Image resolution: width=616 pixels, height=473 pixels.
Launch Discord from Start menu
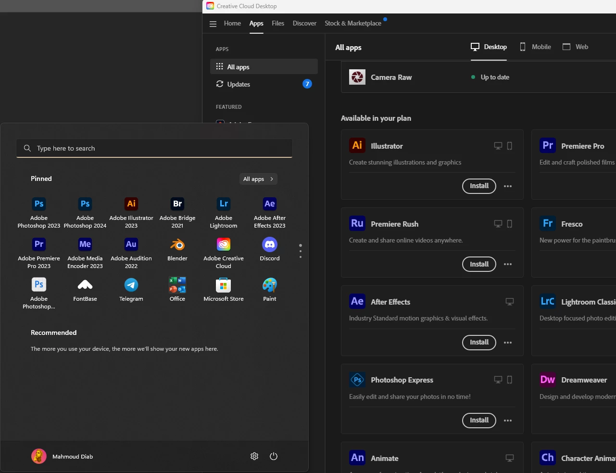click(270, 250)
